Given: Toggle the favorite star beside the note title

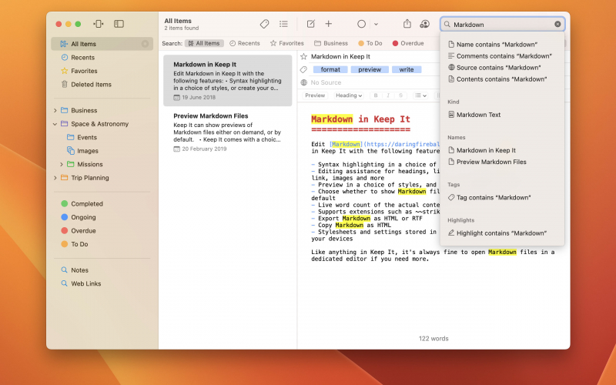Looking at the screenshot, I should tap(304, 57).
